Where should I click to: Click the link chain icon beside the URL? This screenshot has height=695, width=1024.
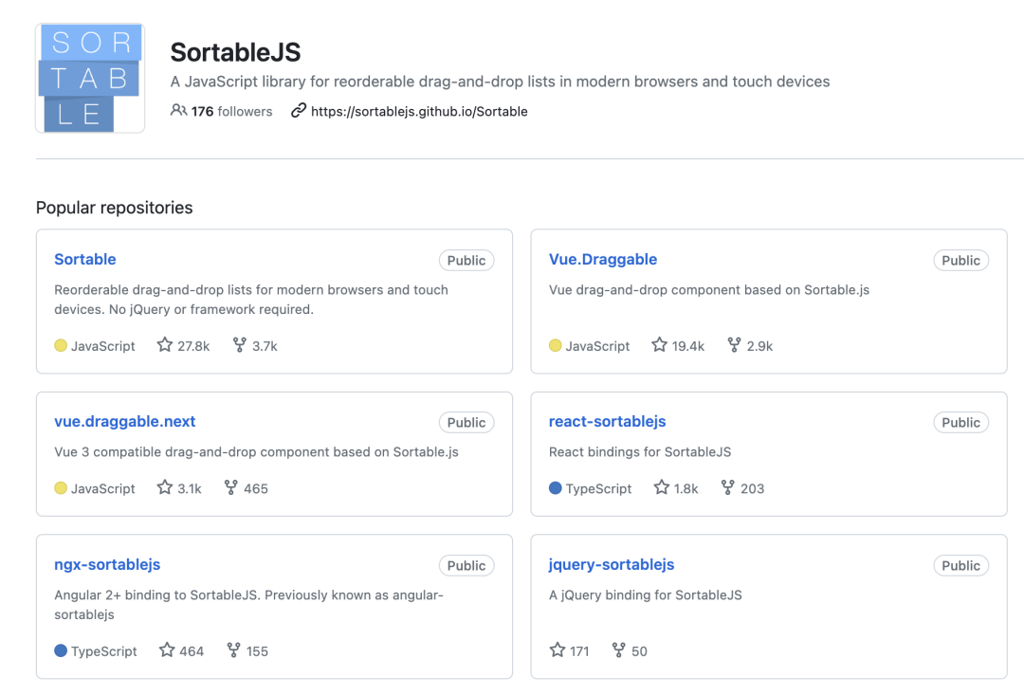pyautogui.click(x=299, y=110)
